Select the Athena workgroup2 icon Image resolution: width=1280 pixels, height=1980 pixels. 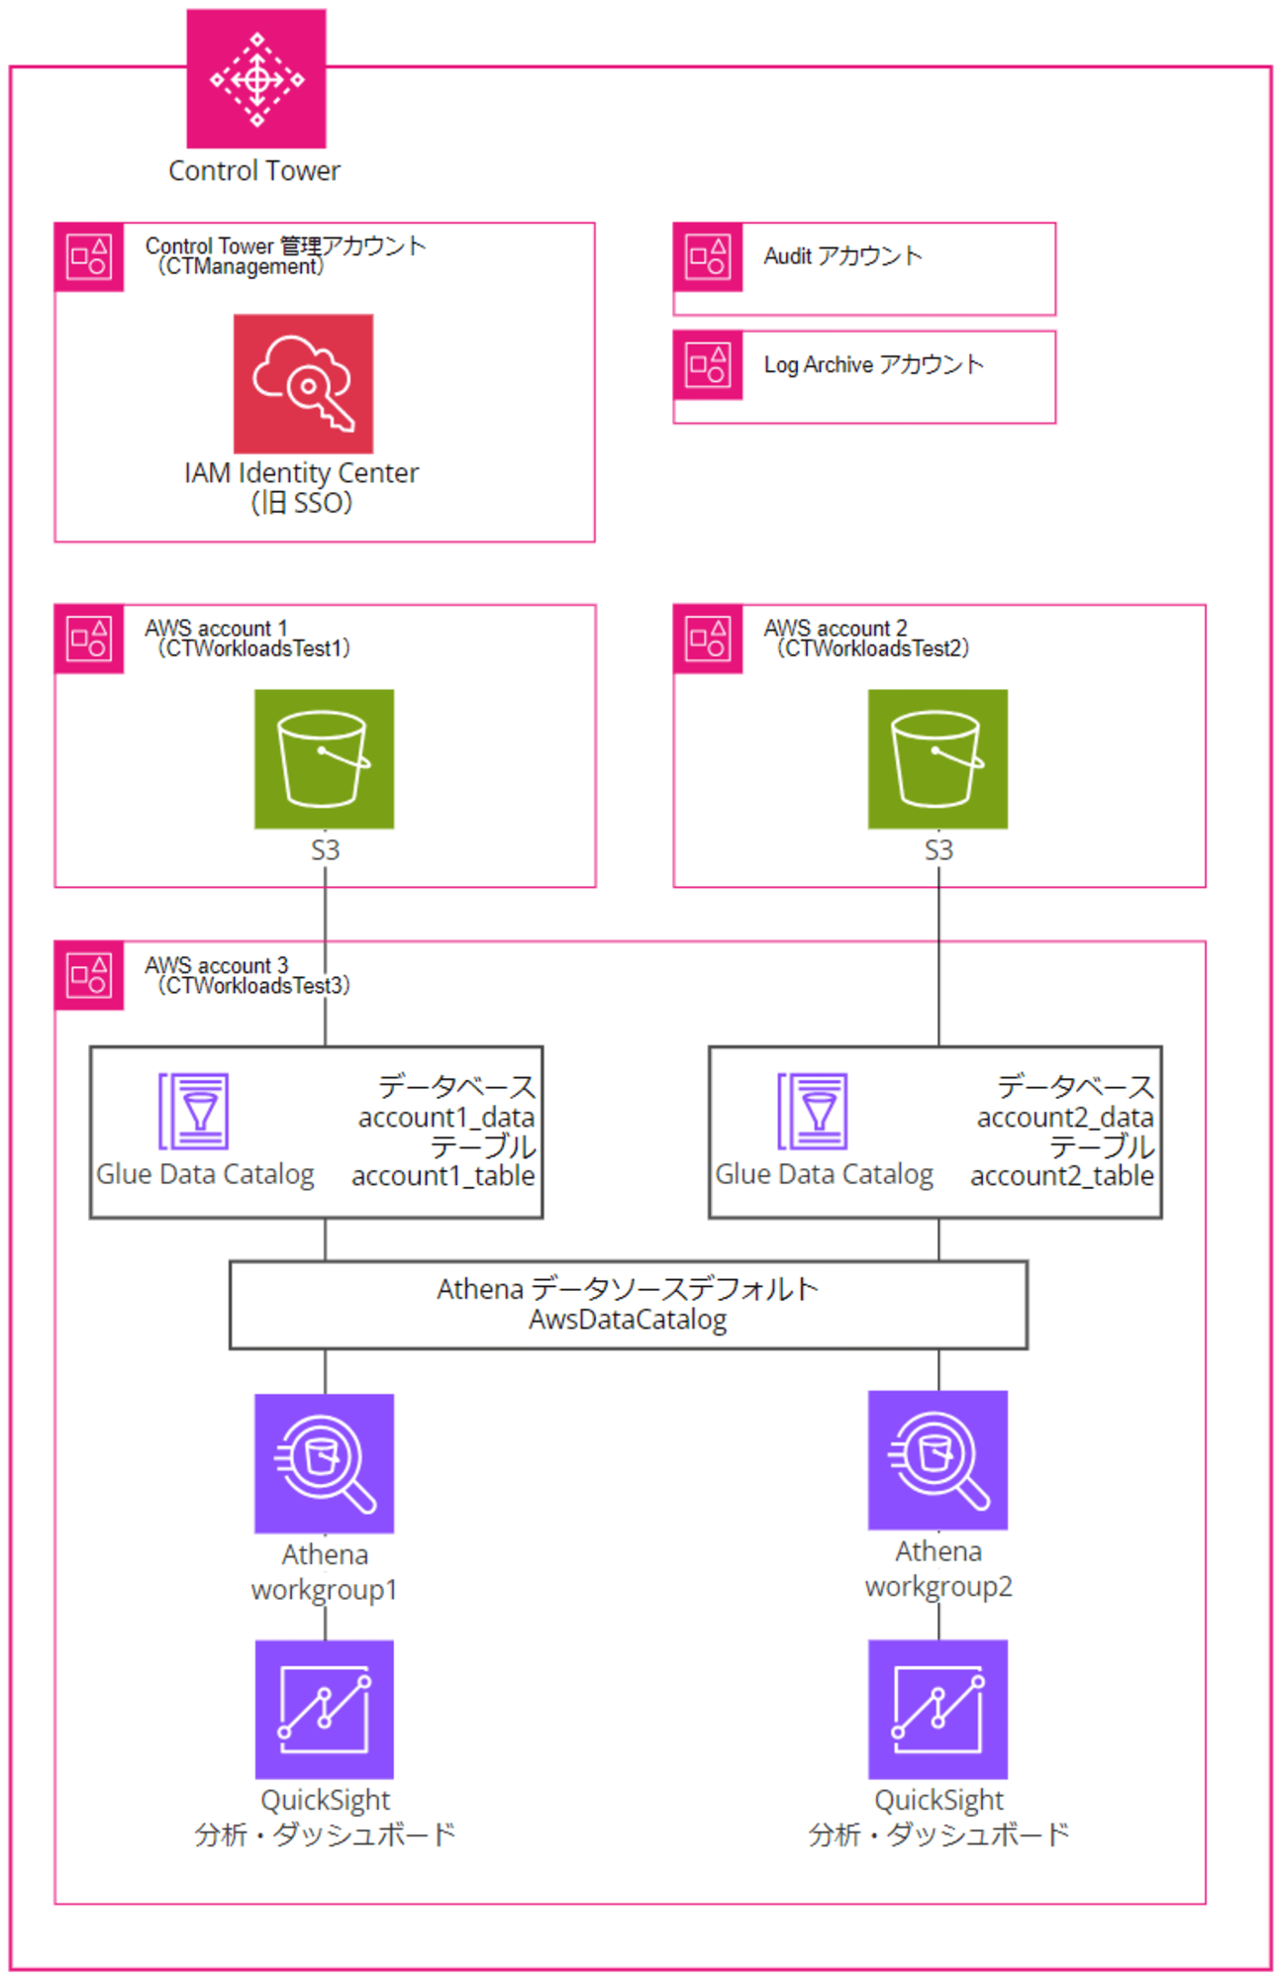tap(937, 1460)
